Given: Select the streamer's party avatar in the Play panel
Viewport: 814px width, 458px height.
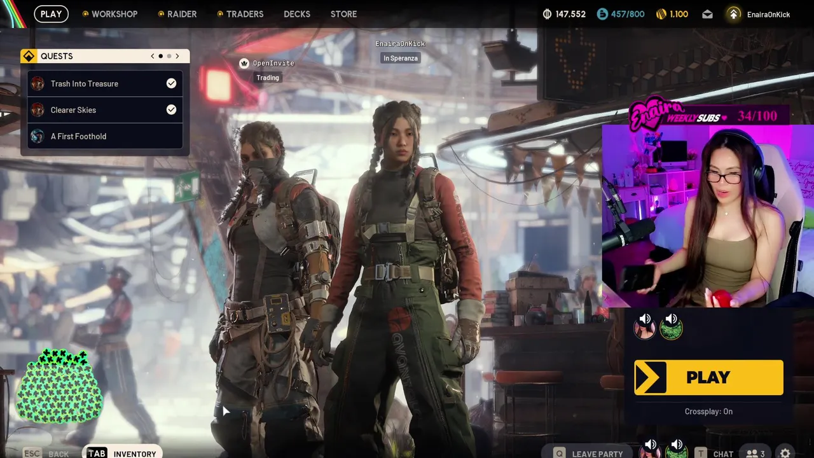Looking at the screenshot, I should [x=644, y=330].
